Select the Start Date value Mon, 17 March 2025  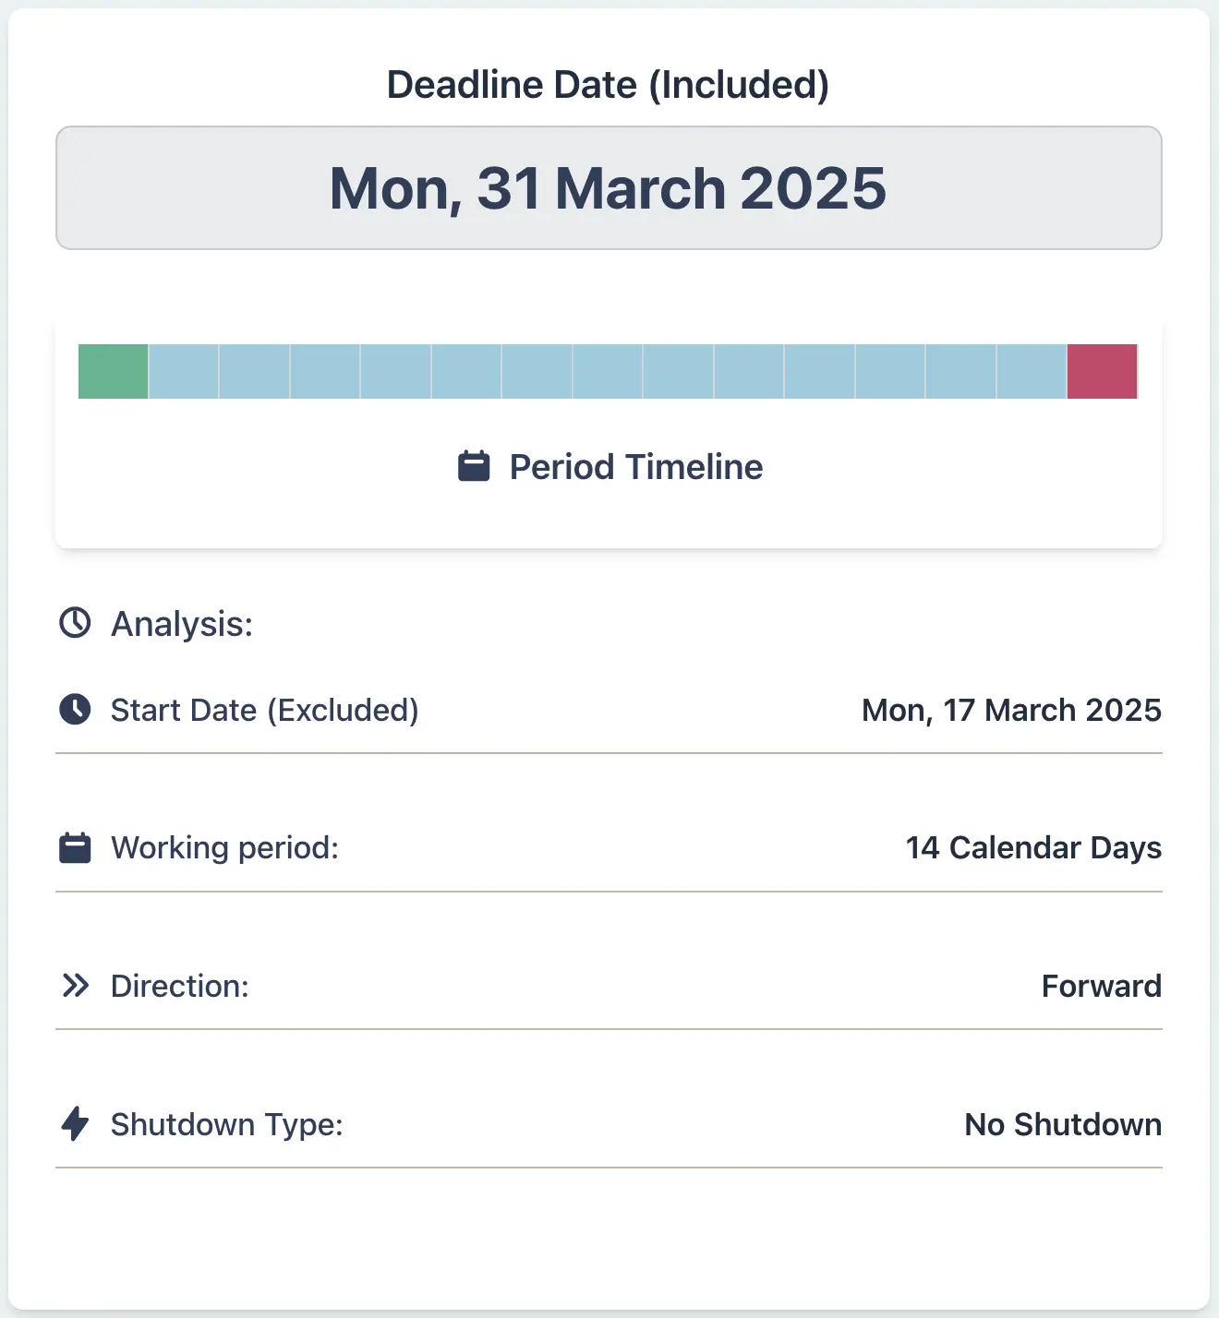pos(1010,710)
